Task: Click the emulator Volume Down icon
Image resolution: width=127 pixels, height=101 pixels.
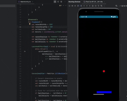Action: (x=75, y=6)
